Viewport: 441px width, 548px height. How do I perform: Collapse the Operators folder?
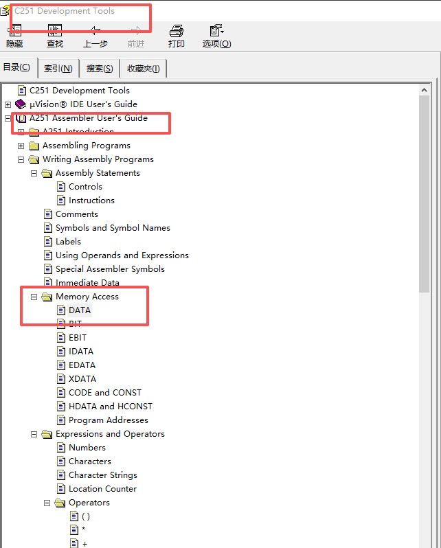click(47, 503)
